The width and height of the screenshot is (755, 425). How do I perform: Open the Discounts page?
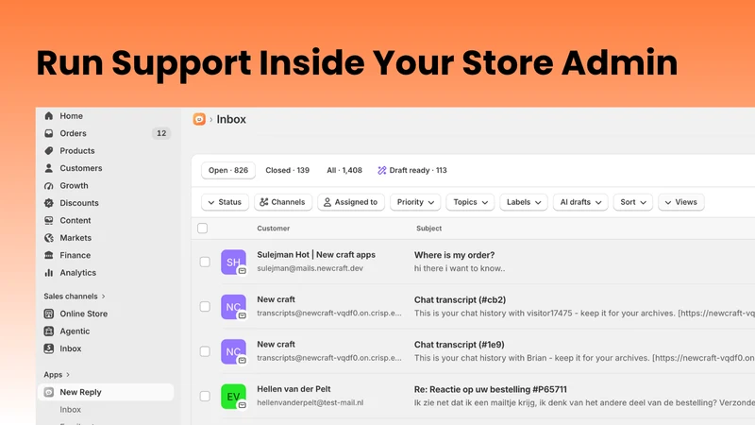point(79,203)
